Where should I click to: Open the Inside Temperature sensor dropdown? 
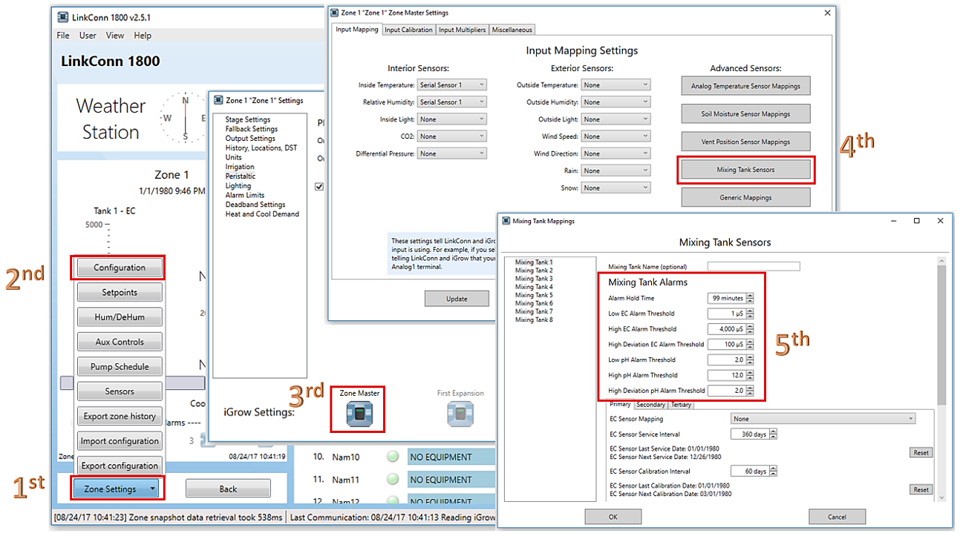[x=451, y=85]
